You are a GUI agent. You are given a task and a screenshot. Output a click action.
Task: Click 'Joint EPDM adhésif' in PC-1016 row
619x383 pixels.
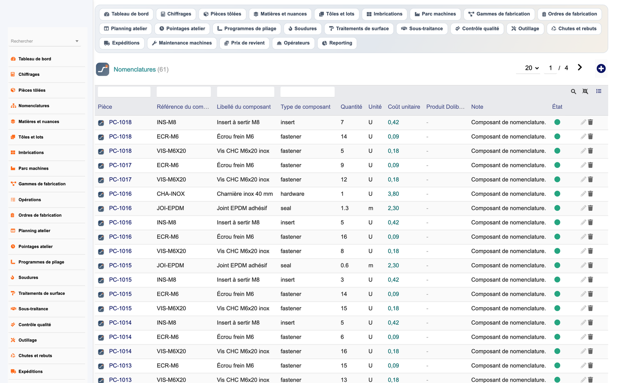pyautogui.click(x=242, y=208)
